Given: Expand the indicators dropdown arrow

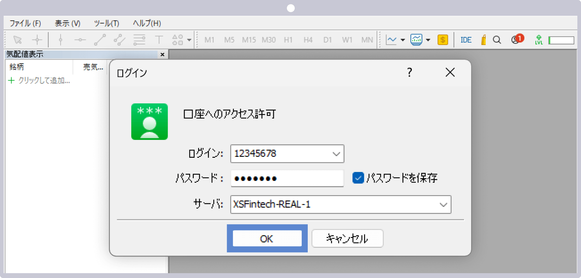Looking at the screenshot, I should coord(428,40).
